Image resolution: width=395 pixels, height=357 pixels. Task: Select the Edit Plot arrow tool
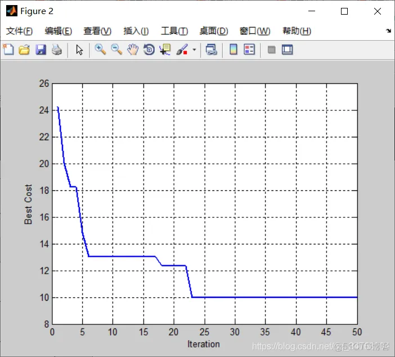coord(79,50)
